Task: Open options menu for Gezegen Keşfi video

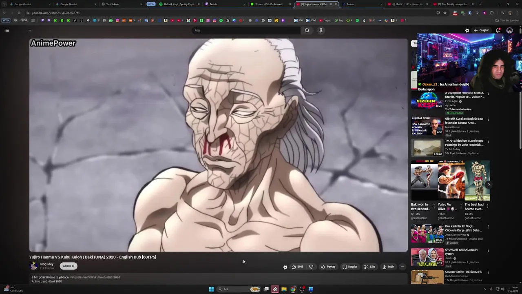Action: 488,94
